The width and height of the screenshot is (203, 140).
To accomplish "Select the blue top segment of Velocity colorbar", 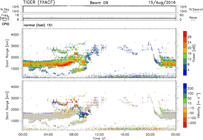I will 185,86.
